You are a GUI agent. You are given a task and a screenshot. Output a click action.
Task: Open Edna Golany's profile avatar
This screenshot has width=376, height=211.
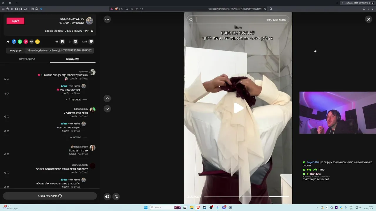pyautogui.click(x=93, y=110)
